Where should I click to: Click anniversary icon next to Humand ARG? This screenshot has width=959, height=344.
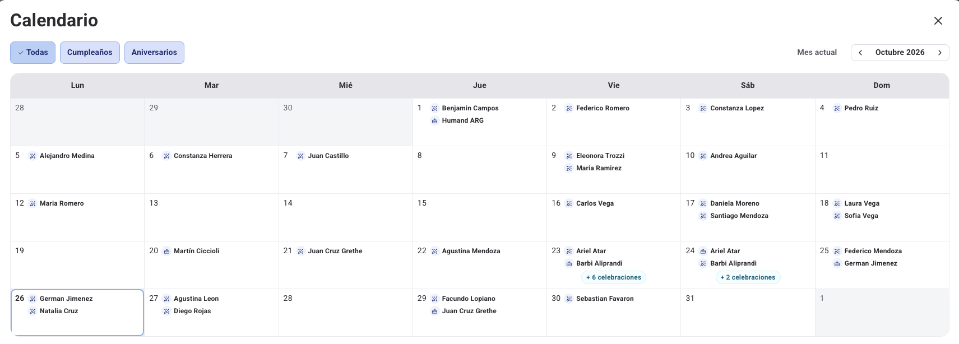click(434, 120)
